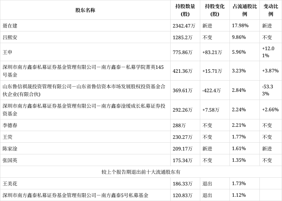The width and height of the screenshot is (282, 201).
Task: Select shareholder name 聂在建
Action: [x=10, y=26]
